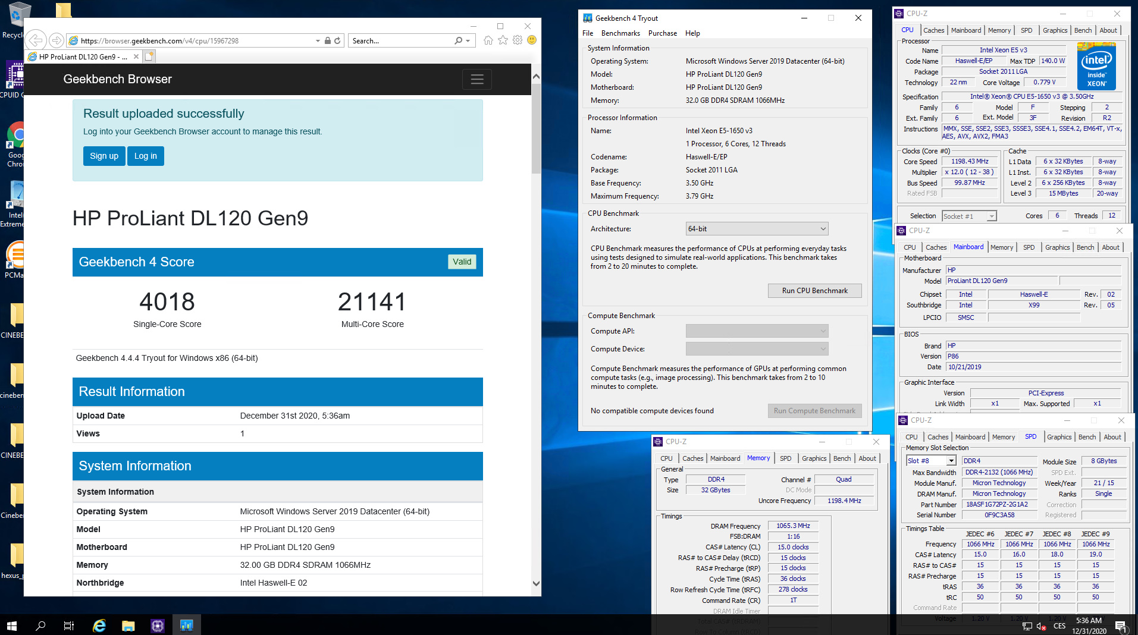Image resolution: width=1138 pixels, height=635 pixels.
Task: Open Task View on the taskbar
Action: point(69,625)
